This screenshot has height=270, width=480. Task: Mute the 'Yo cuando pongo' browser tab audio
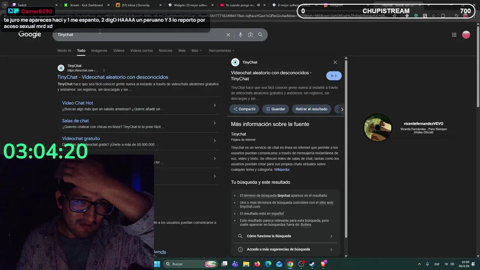coord(258,5)
